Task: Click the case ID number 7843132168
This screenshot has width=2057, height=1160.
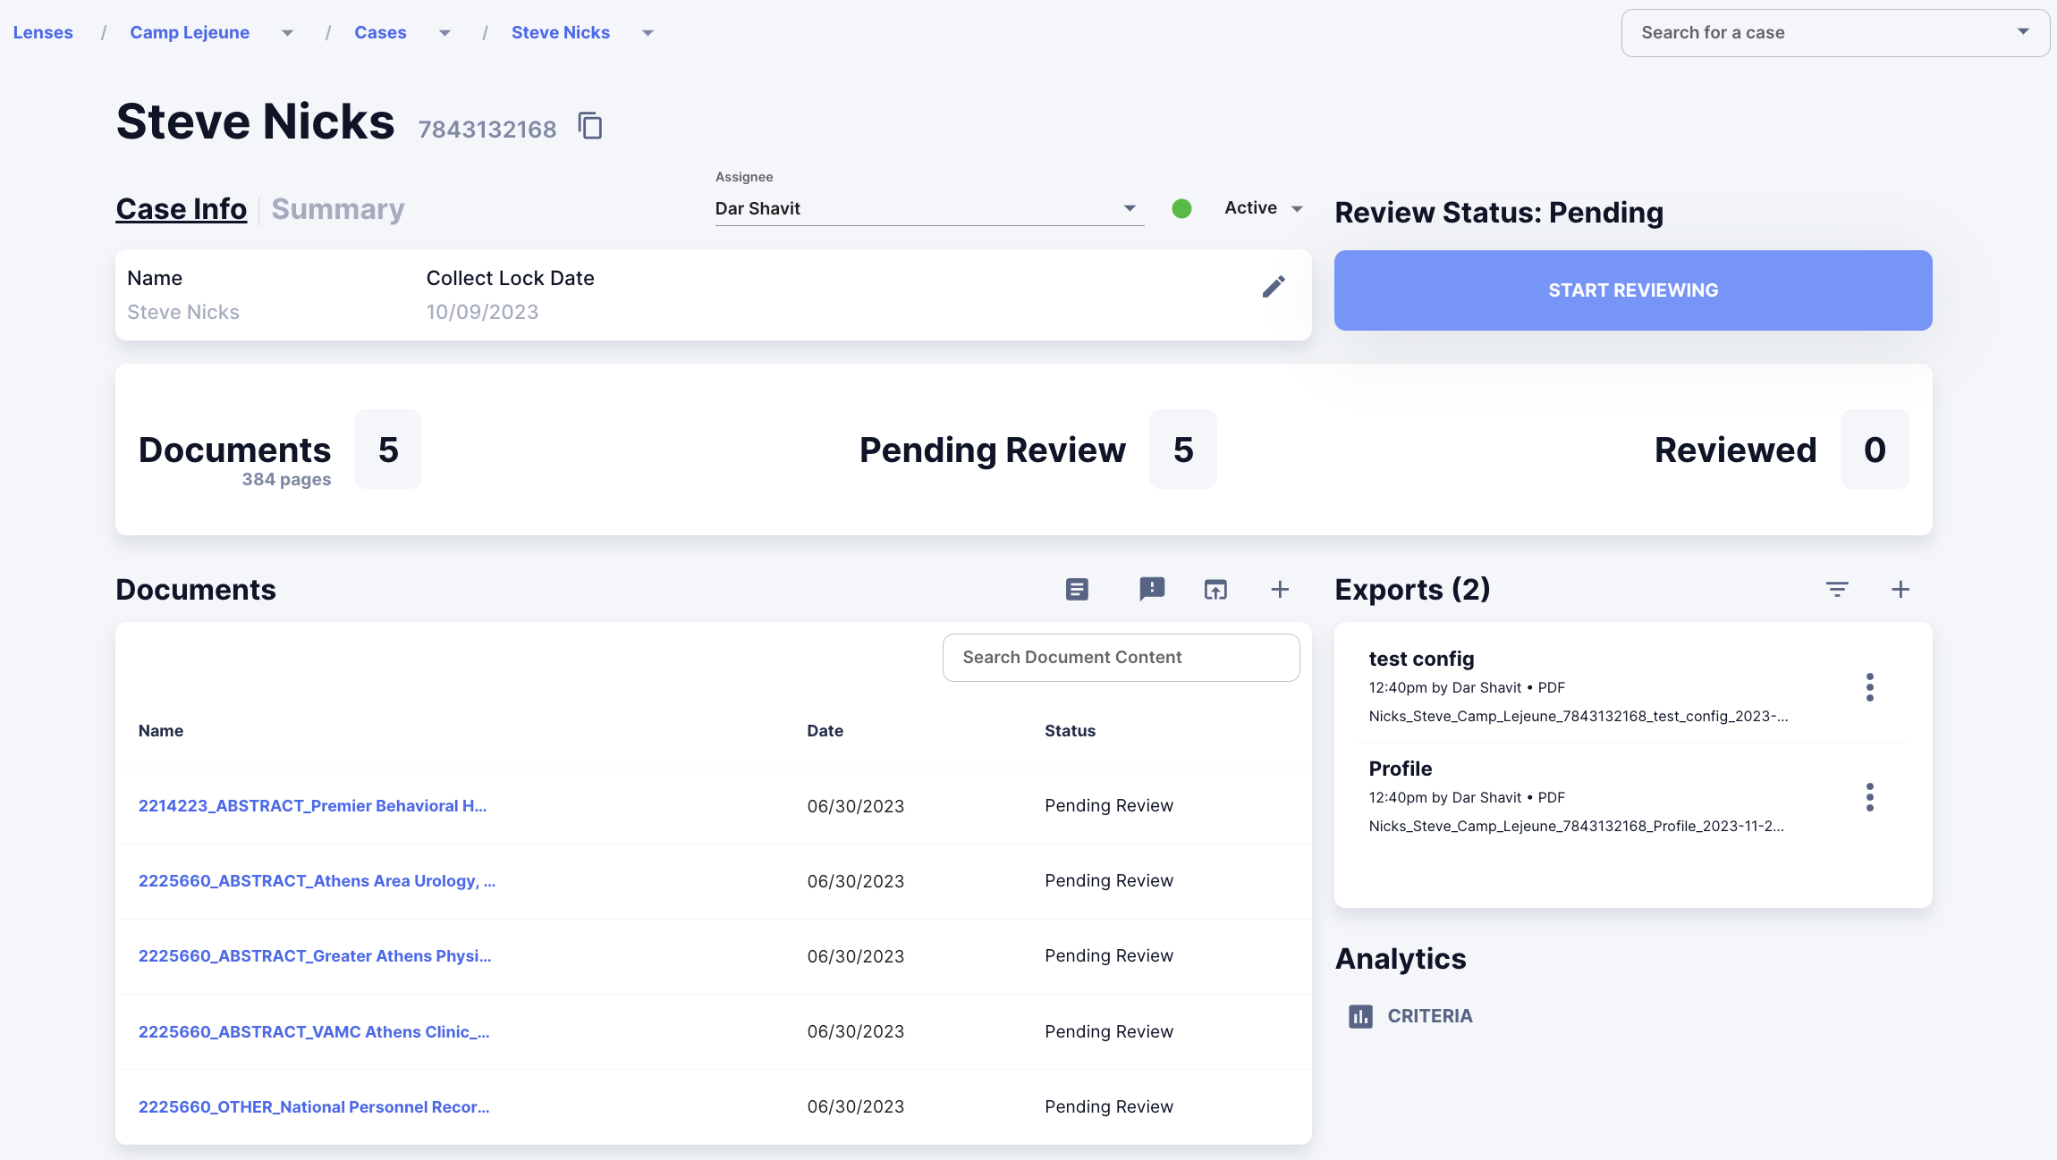Action: pos(487,130)
